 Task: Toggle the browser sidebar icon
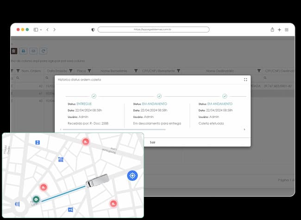36,30
